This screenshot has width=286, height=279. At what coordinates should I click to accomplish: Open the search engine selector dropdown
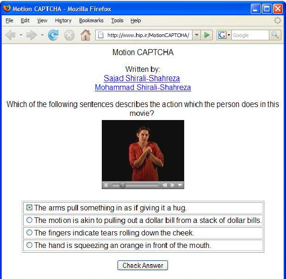pyautogui.click(x=229, y=35)
